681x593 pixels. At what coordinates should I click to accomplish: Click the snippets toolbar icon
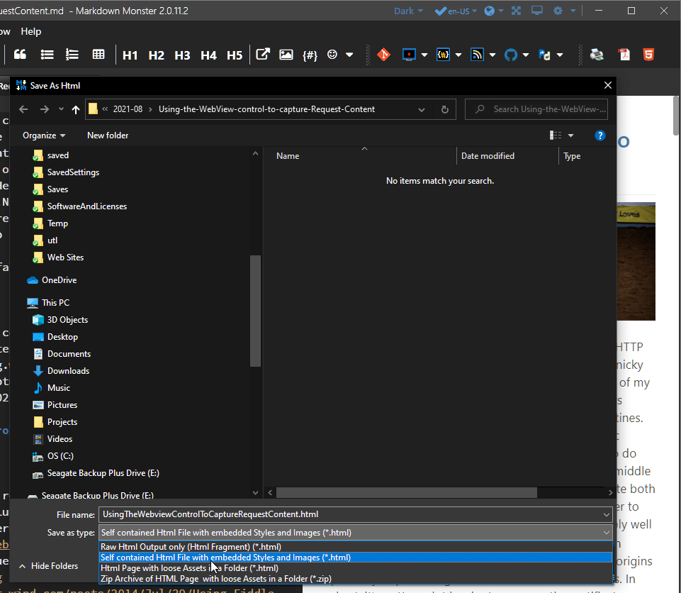point(443,55)
